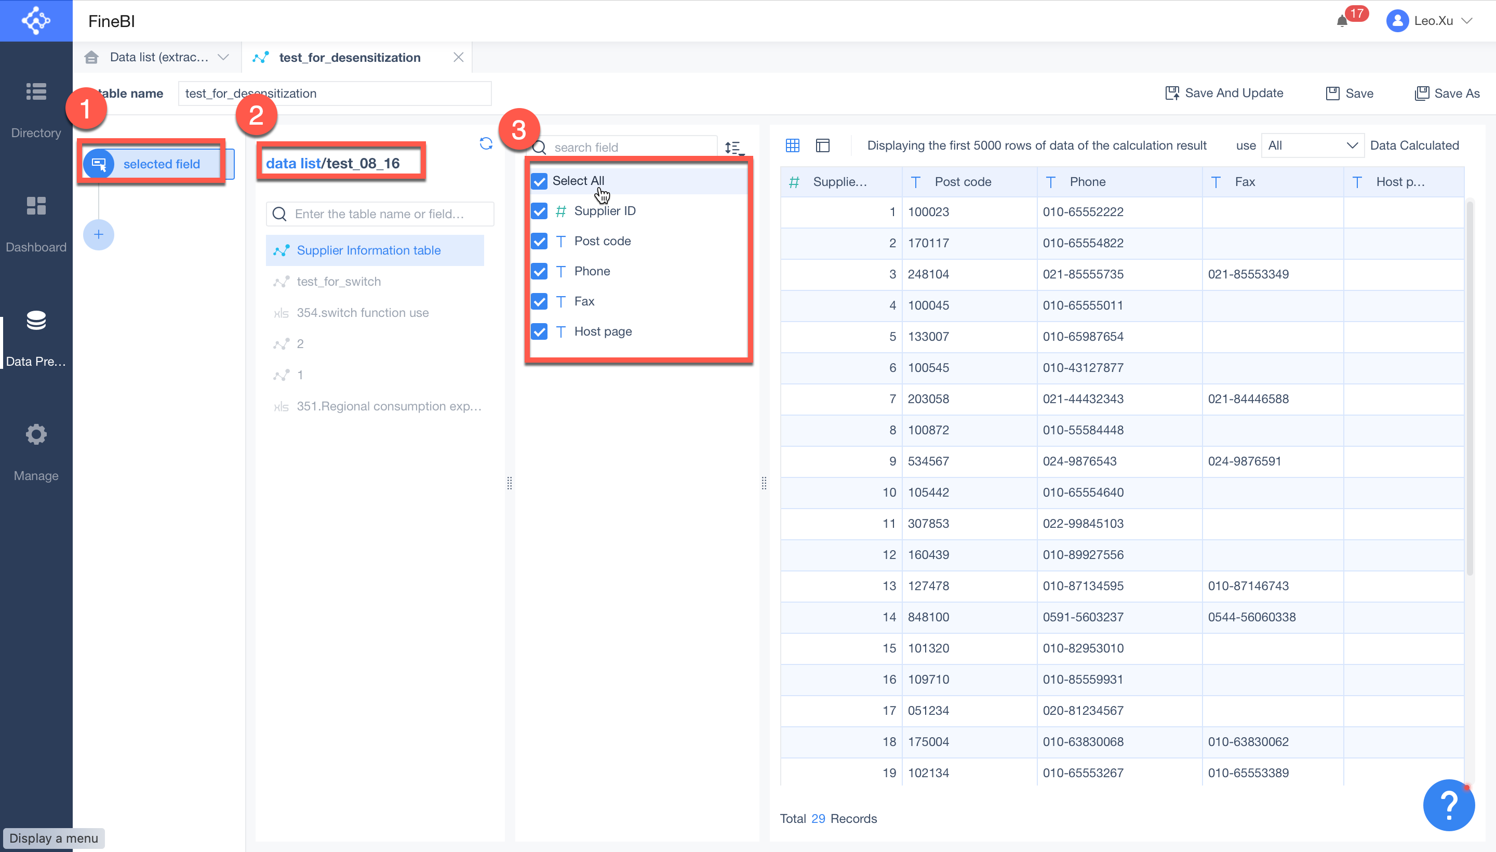Click the FineBI logo icon
This screenshot has height=852, width=1496.
point(36,20)
